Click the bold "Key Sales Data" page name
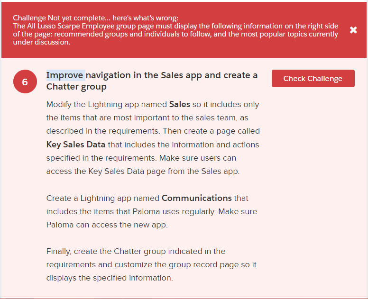368x299 pixels. [76, 145]
